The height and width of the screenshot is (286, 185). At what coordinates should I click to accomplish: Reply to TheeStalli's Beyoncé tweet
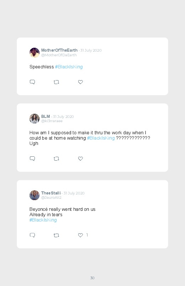click(x=32, y=235)
